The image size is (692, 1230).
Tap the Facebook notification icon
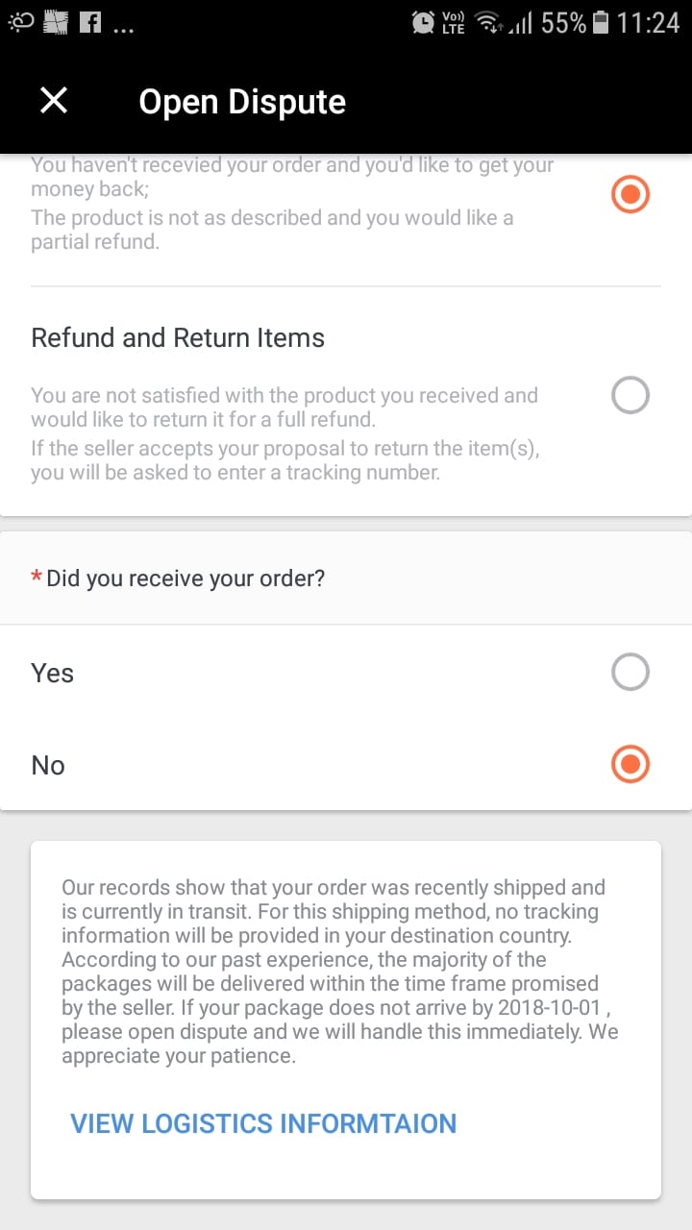pyautogui.click(x=90, y=22)
